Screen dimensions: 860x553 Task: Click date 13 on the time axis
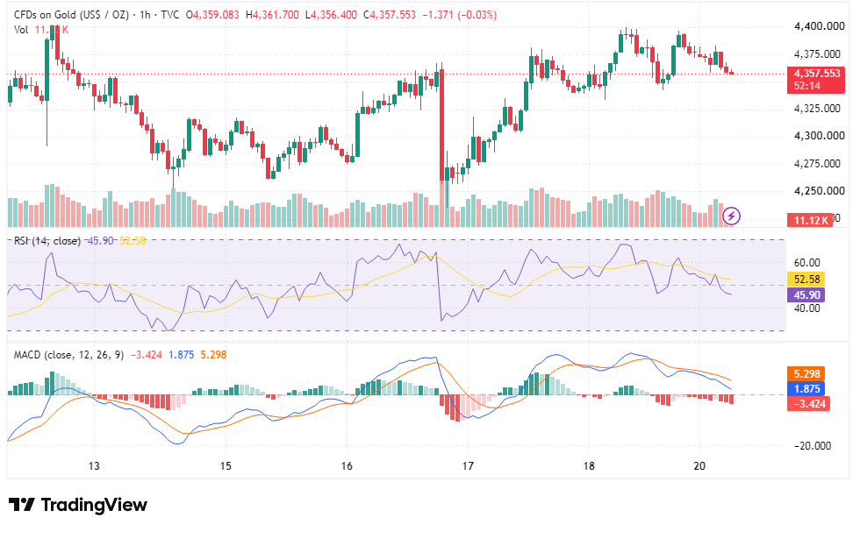click(x=95, y=466)
